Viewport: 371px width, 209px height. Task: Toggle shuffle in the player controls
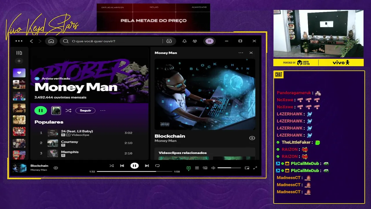[112, 166]
